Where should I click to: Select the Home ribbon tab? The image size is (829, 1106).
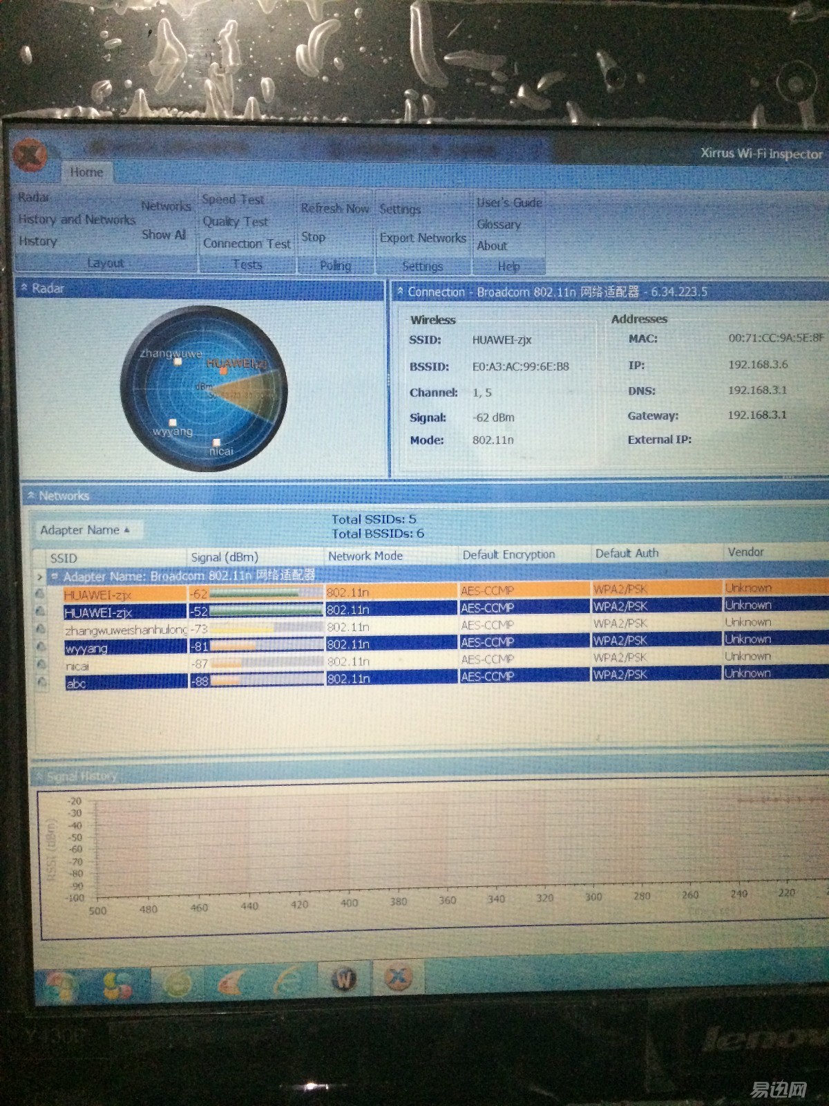point(86,172)
